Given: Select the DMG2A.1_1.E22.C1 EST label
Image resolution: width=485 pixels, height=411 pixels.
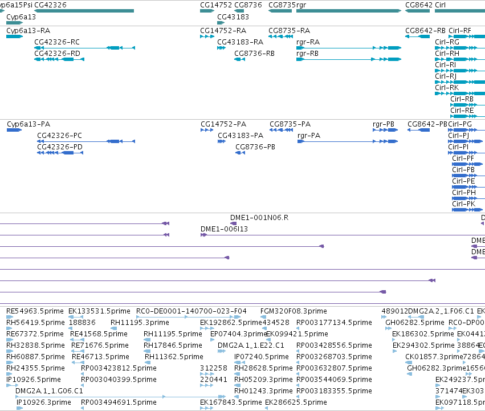Looking at the screenshot, I should 251,345.
